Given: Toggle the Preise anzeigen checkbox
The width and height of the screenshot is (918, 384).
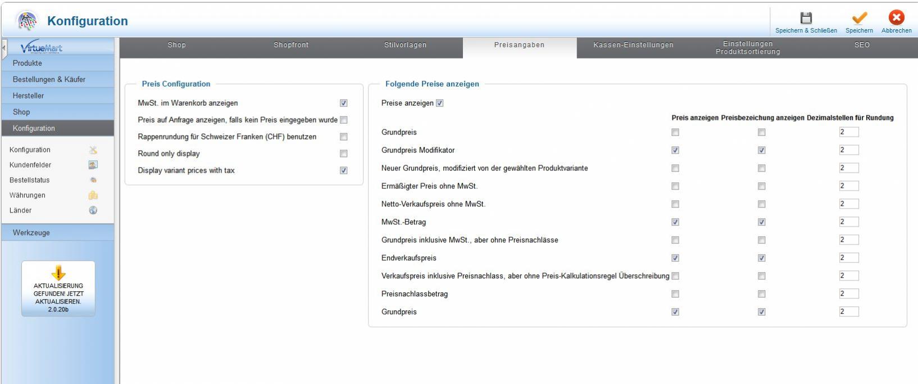Looking at the screenshot, I should [x=439, y=103].
